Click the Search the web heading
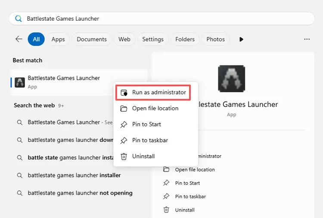Screen dimensions: 323x218 coord(34,105)
